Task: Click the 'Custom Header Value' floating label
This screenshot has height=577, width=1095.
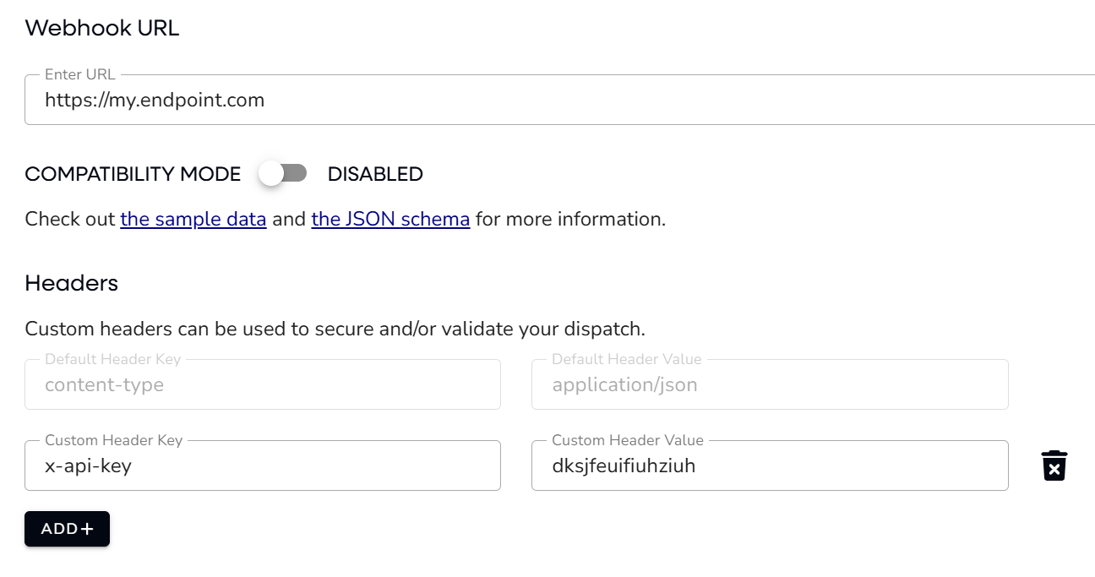Action: 627,440
